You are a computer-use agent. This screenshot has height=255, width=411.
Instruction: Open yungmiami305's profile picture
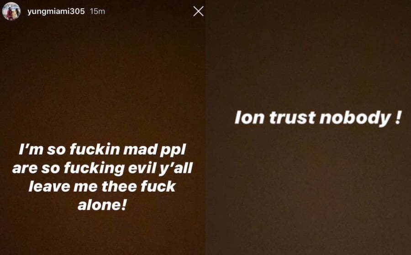(x=11, y=11)
